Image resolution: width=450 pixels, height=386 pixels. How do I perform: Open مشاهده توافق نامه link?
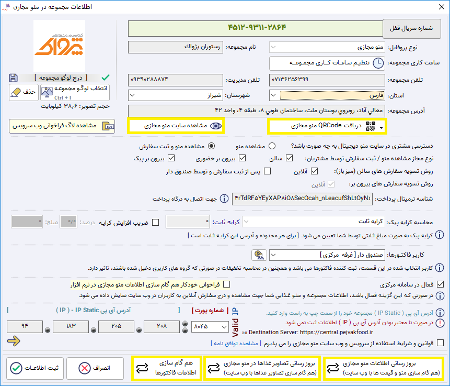pos(236,344)
